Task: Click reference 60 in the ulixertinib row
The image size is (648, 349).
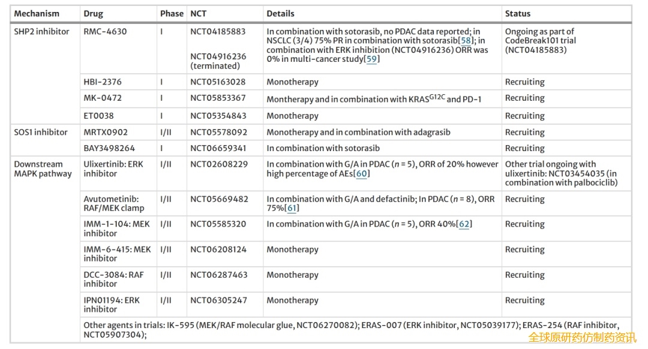Action: point(361,174)
